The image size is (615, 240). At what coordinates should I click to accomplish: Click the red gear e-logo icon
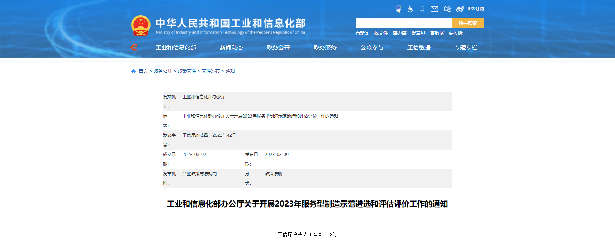(134, 47)
